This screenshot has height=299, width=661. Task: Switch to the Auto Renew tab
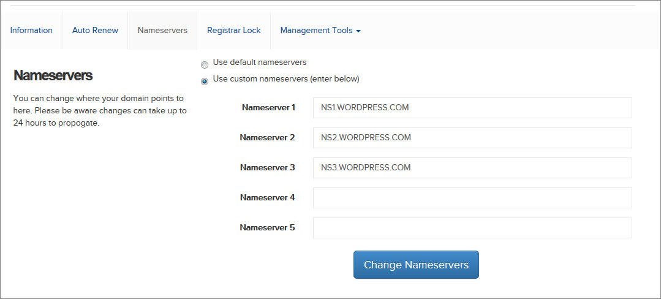point(95,31)
